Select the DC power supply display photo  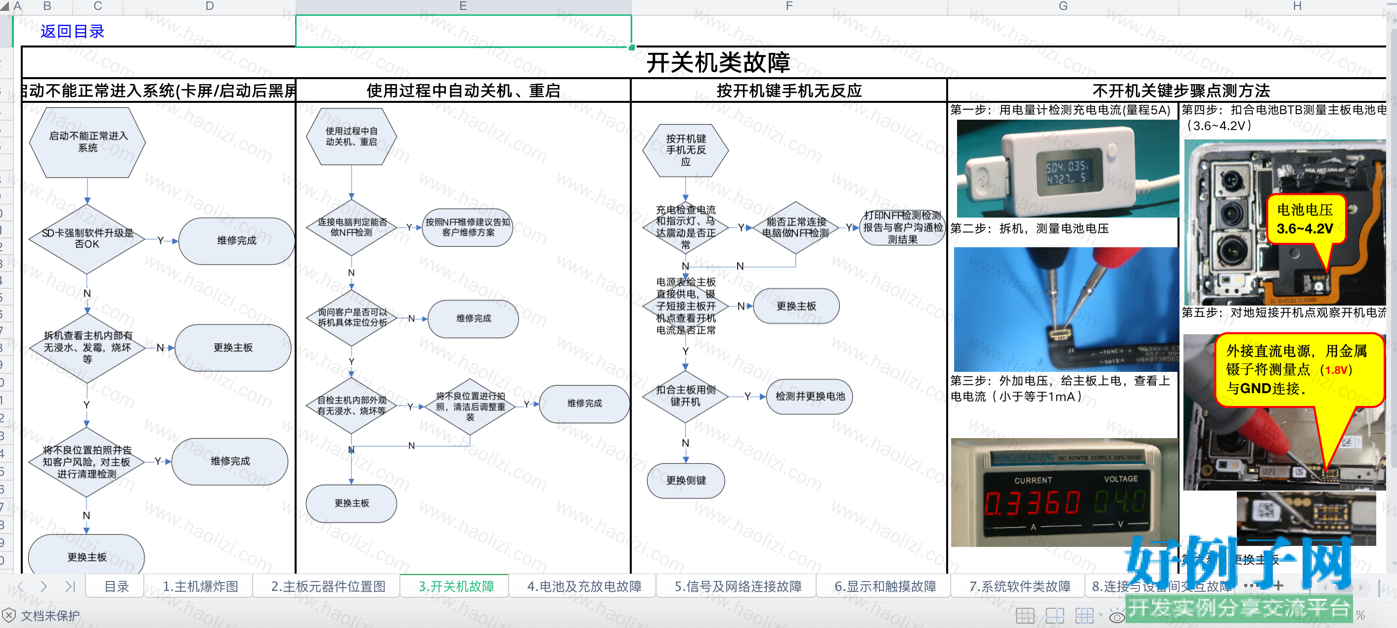click(1064, 493)
